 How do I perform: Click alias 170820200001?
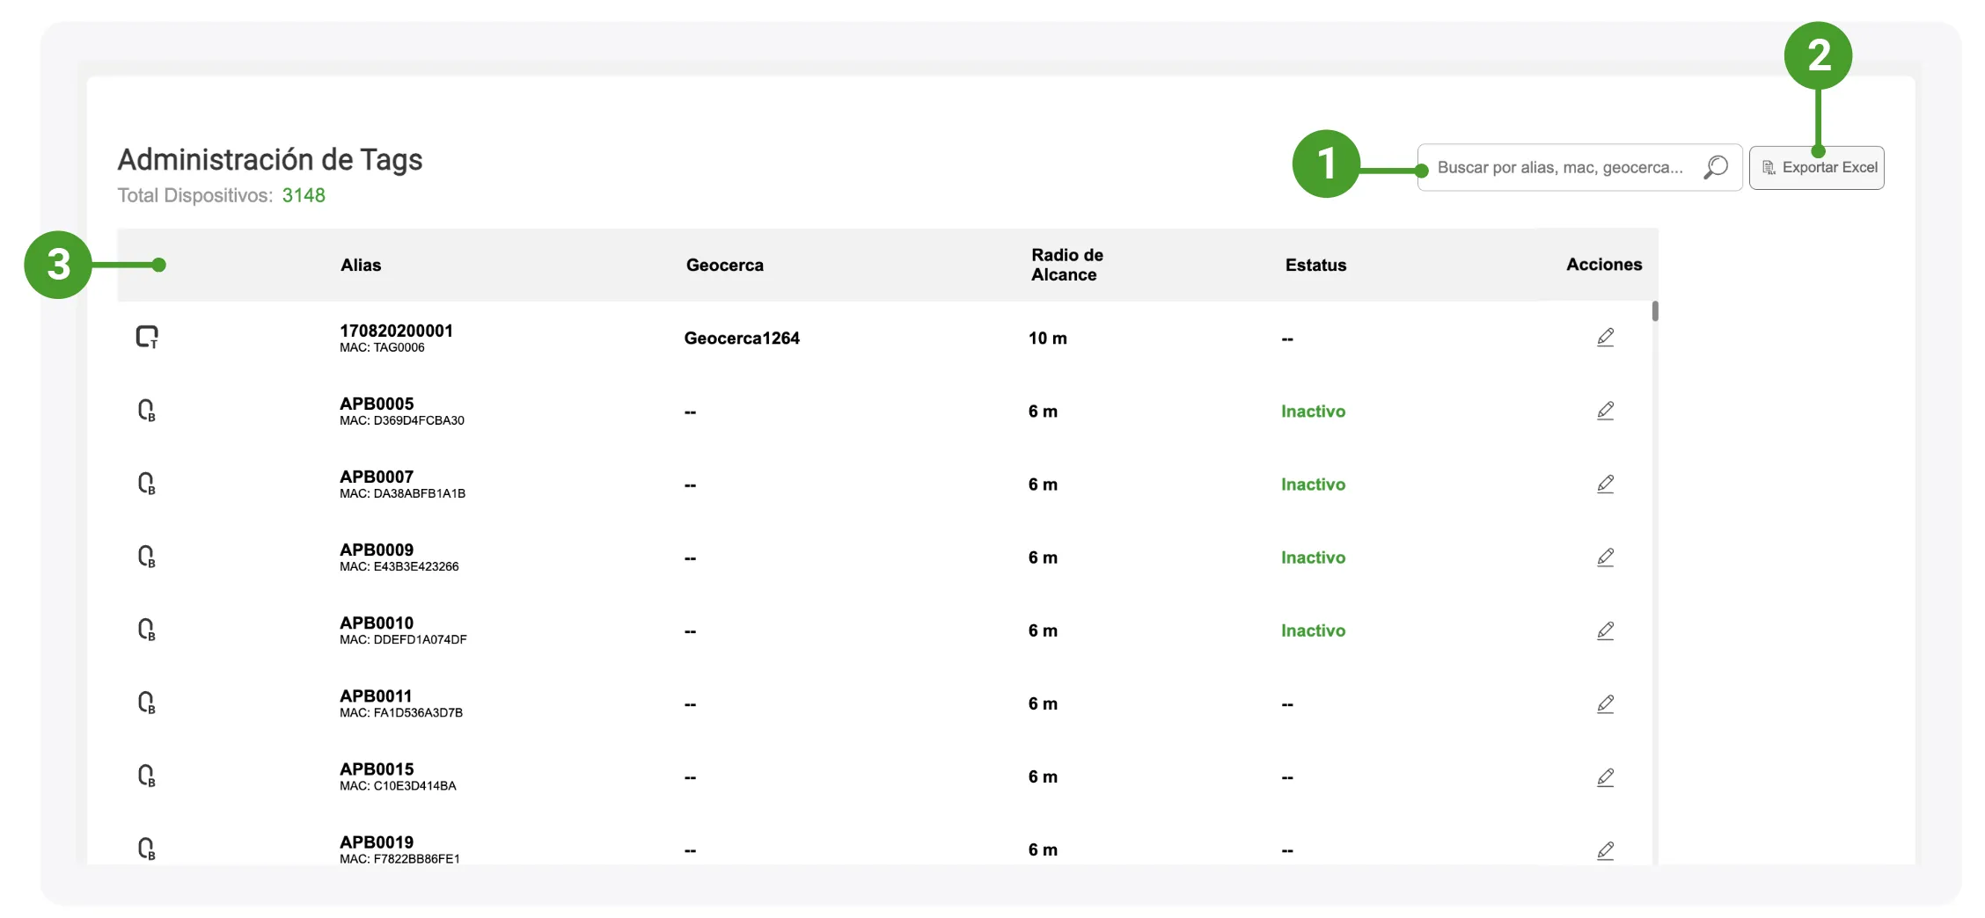[x=396, y=331]
